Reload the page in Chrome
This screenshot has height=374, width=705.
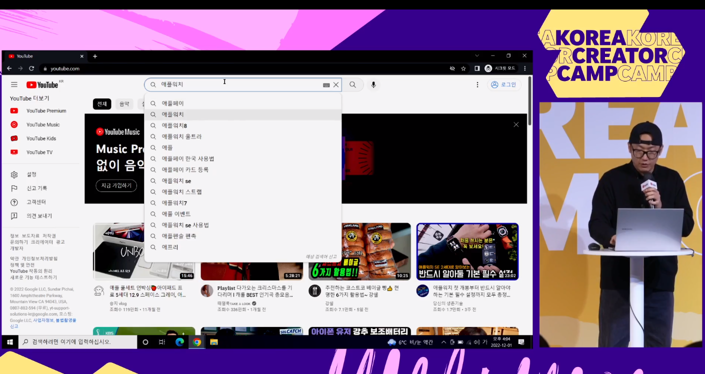[x=31, y=68]
